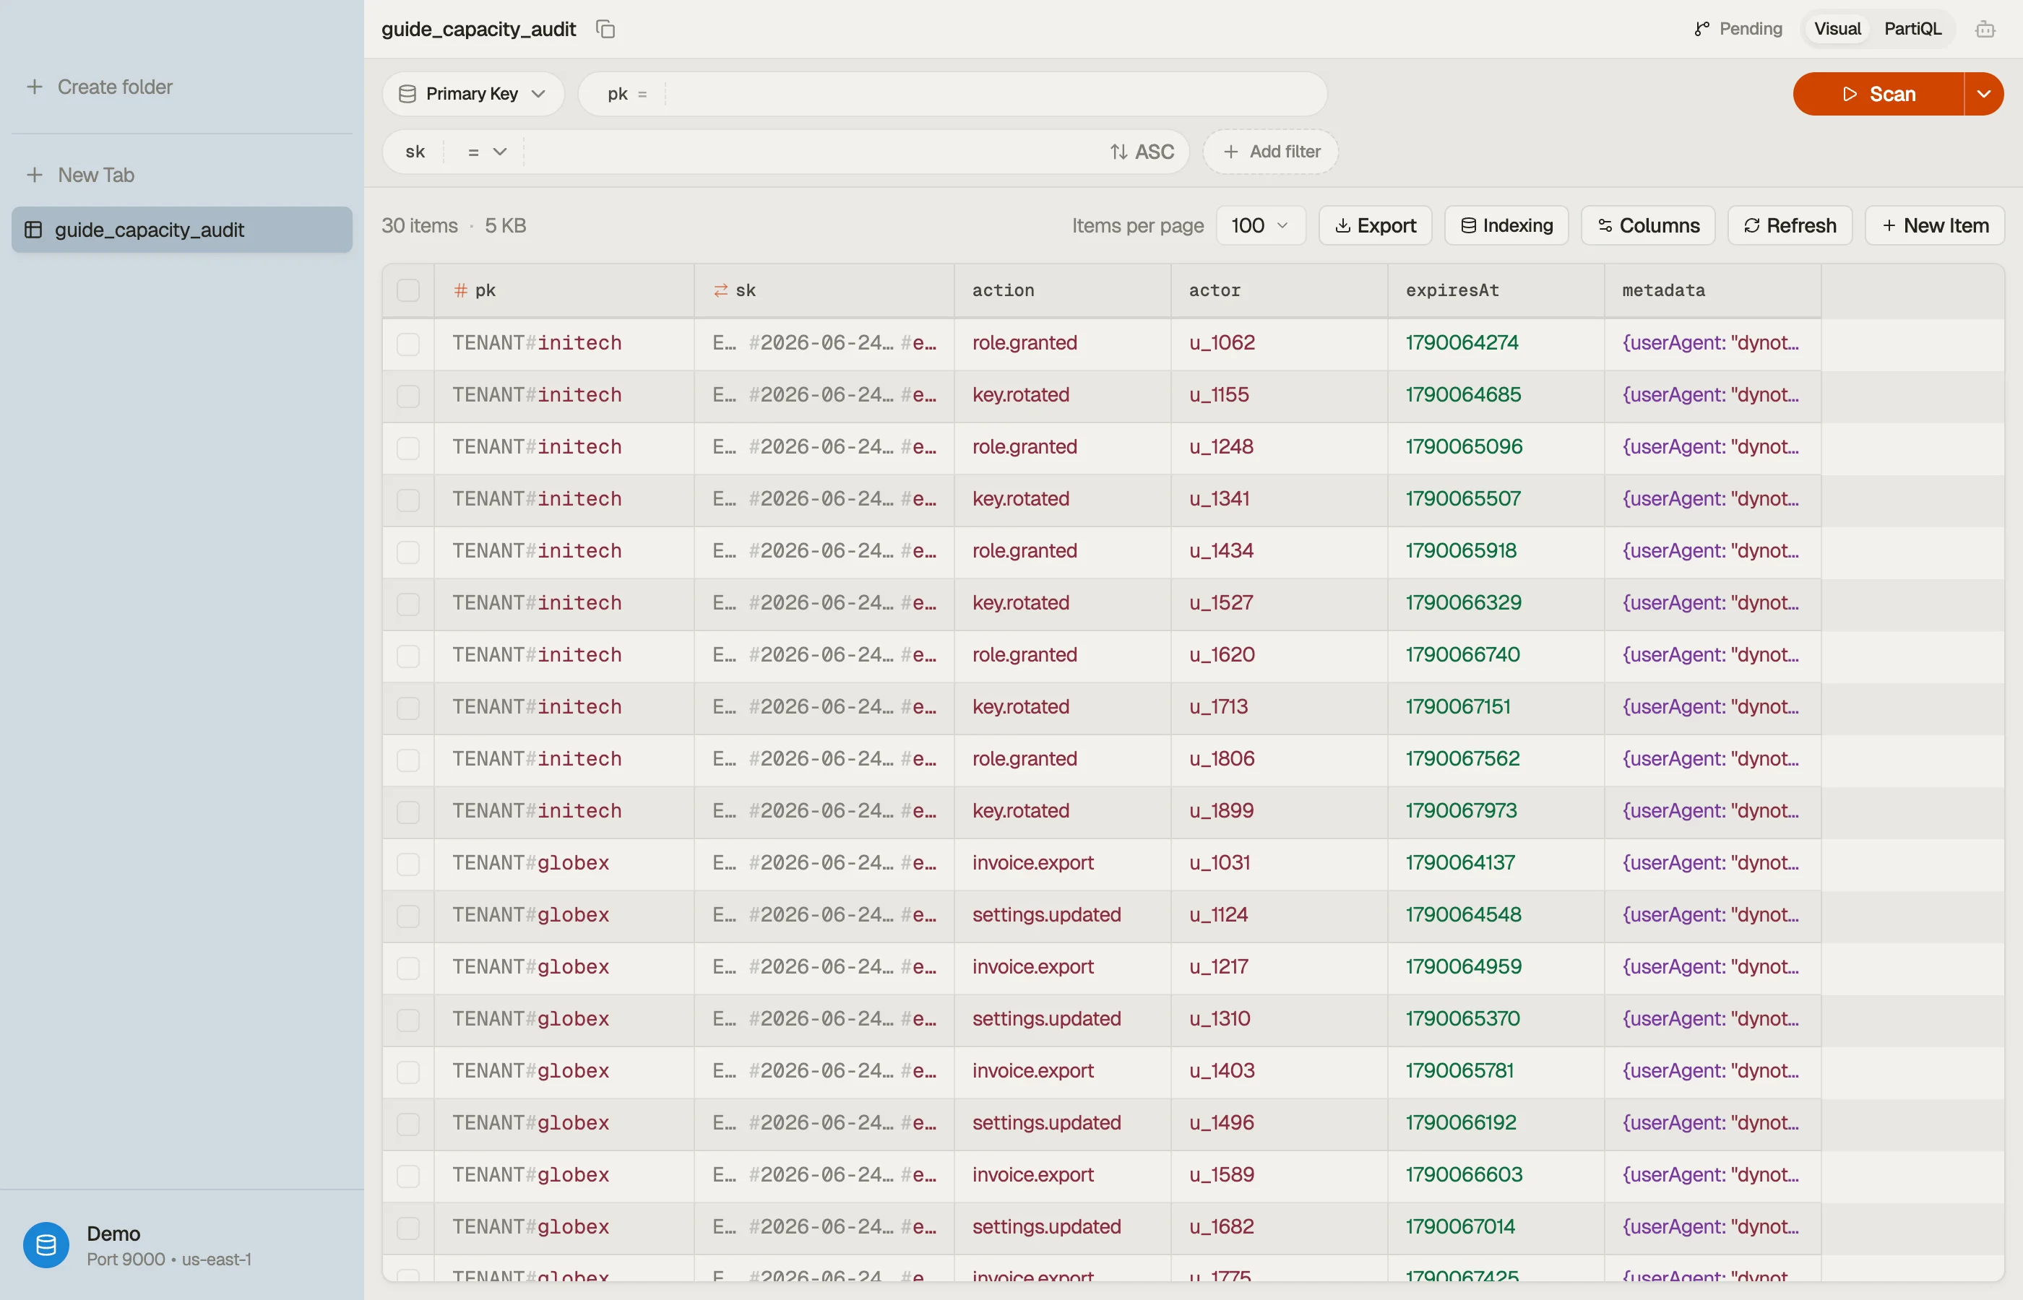2023x1300 pixels.
Task: Click the sort key icon on sk header
Action: (x=720, y=290)
